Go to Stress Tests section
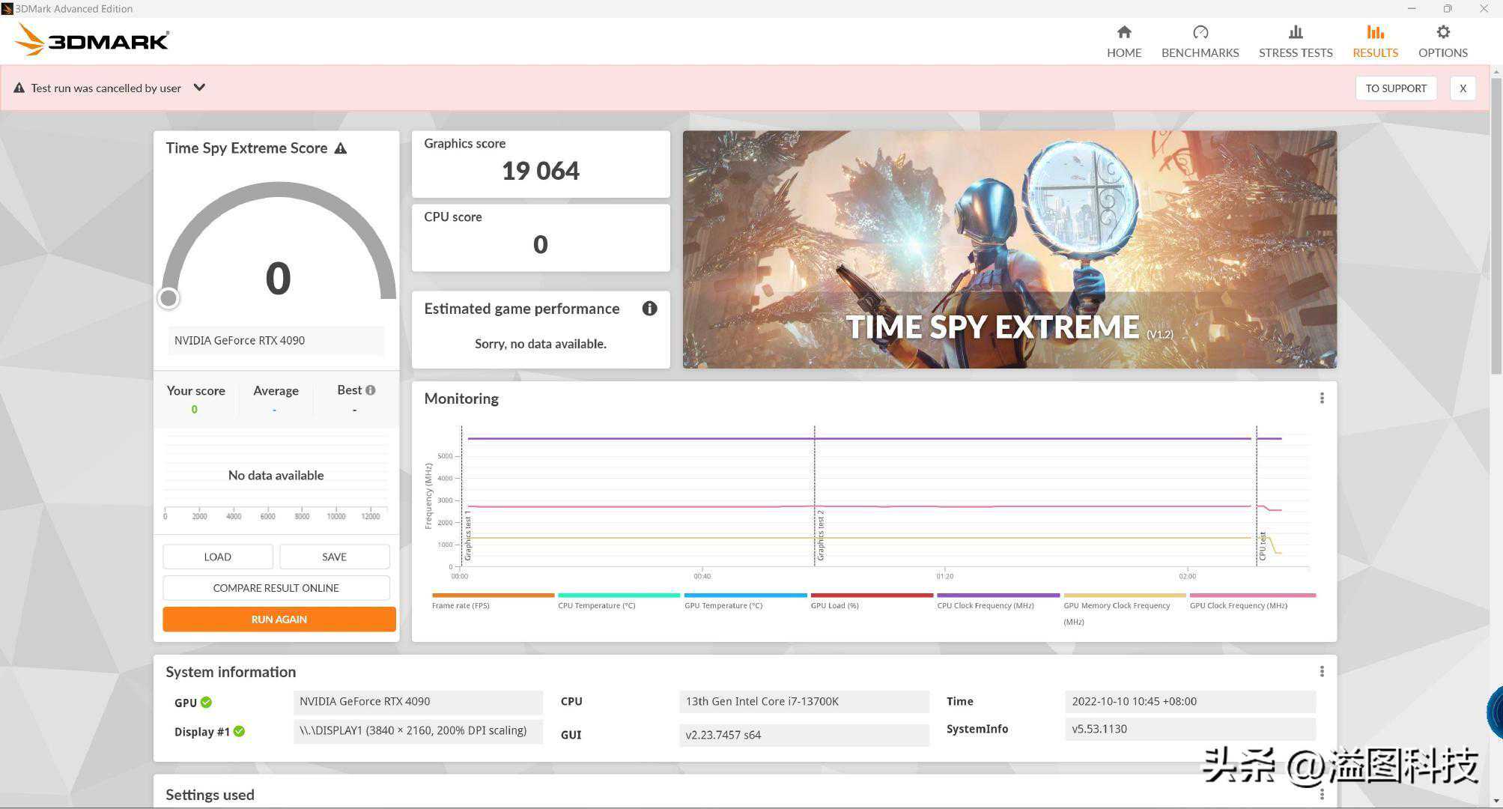The height and width of the screenshot is (809, 1503). (x=1295, y=41)
